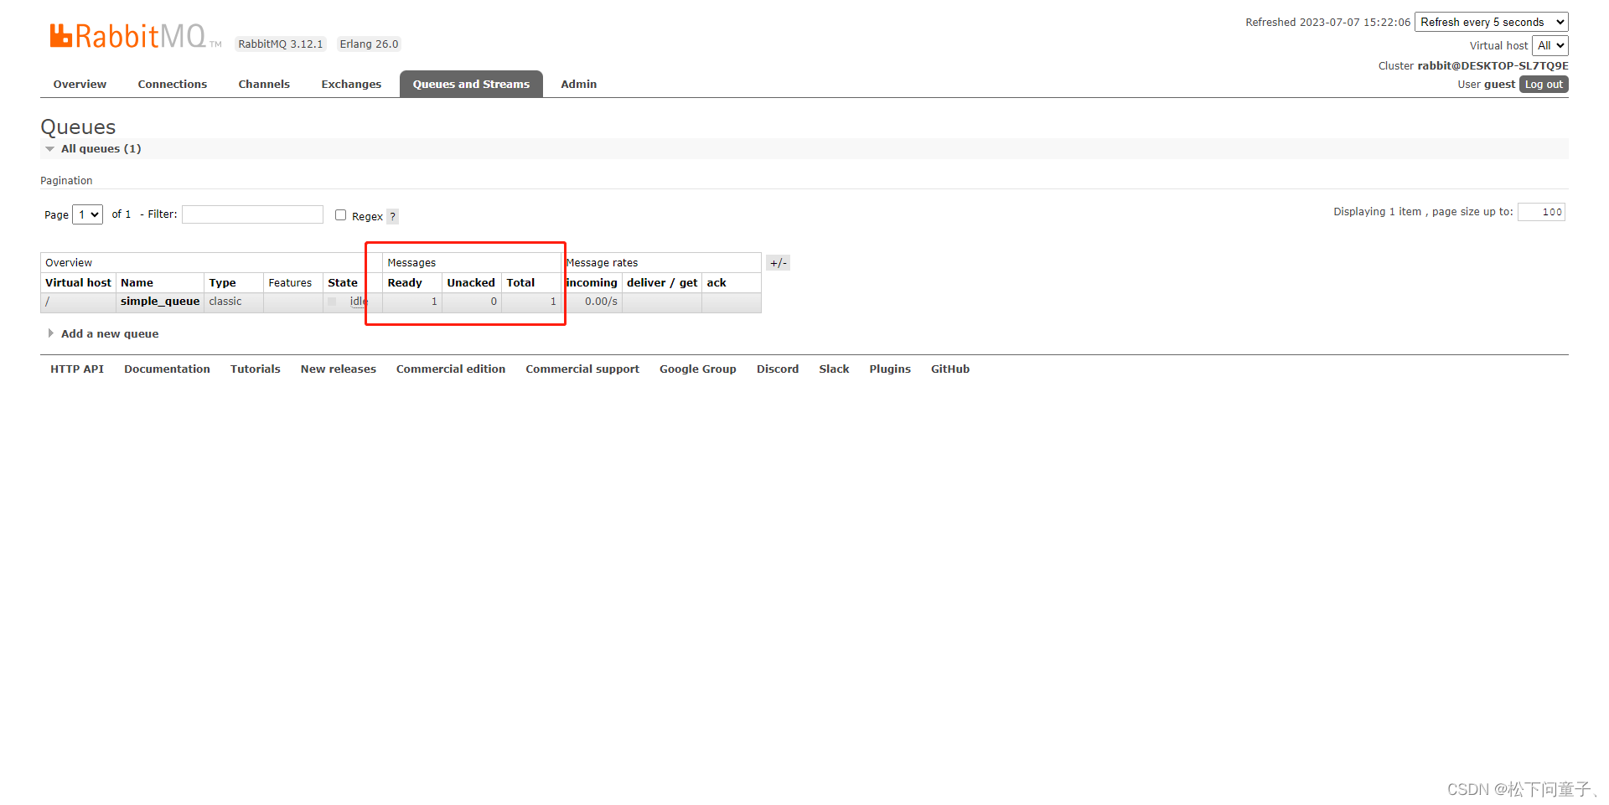The height and width of the screenshot is (805, 1609).
Task: Sort by the deliver / get column
Action: click(x=662, y=283)
